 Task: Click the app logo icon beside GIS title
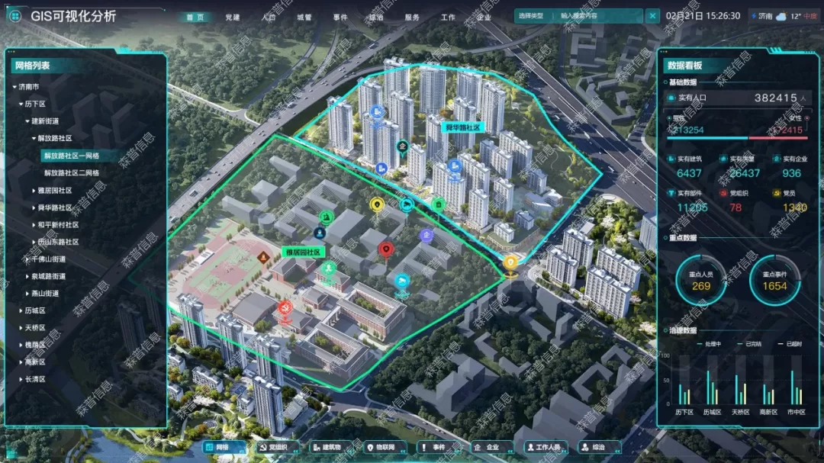(x=15, y=15)
